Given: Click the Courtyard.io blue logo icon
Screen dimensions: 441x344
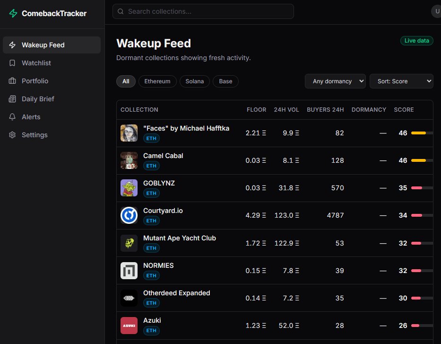Looking at the screenshot, I should [x=129, y=215].
